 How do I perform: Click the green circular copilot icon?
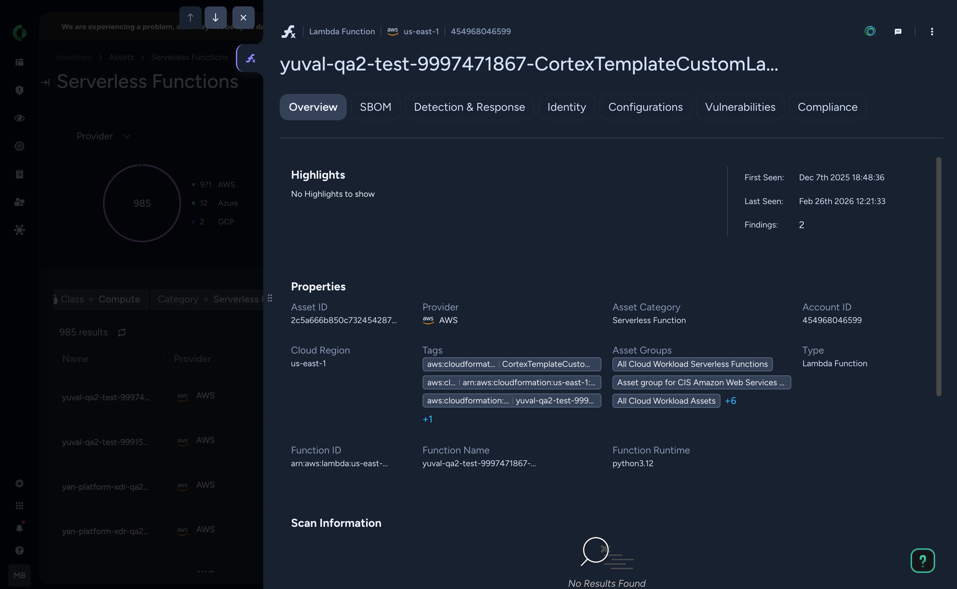pyautogui.click(x=870, y=31)
